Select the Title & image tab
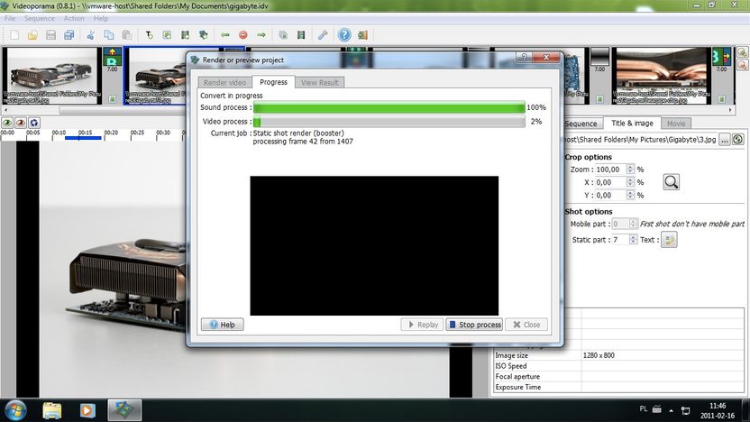Screen dimensions: 750x422 coord(632,123)
